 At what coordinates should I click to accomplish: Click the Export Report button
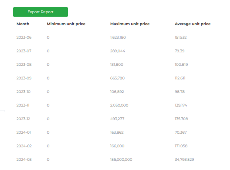click(x=40, y=12)
